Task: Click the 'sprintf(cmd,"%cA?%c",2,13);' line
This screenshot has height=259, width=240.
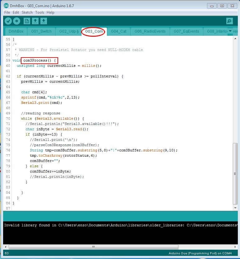Action: pos(50,97)
